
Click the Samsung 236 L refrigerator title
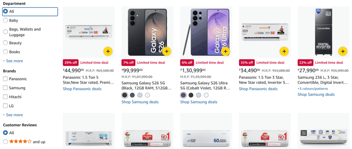click(323, 80)
